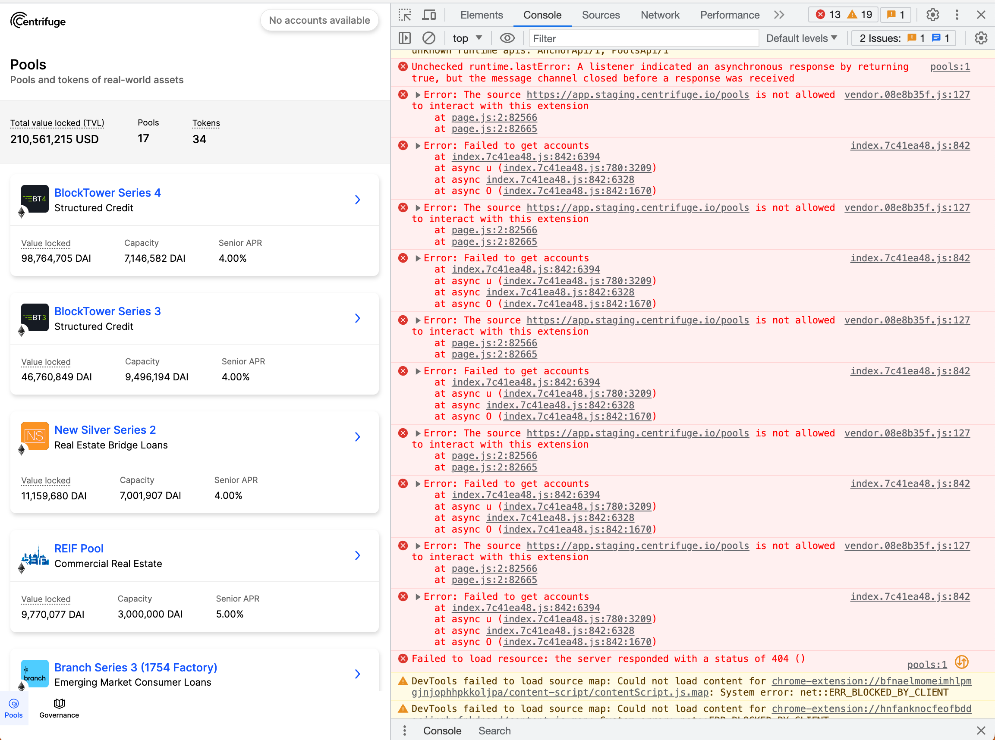Open the BlockTower Series 4 pool
Image resolution: width=995 pixels, height=740 pixels.
point(107,193)
